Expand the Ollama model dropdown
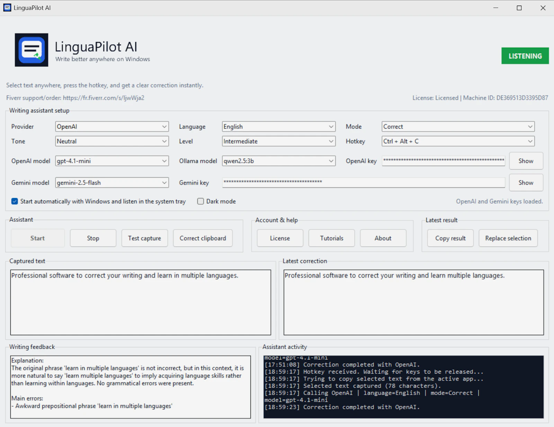The height and width of the screenshot is (427, 554). (x=279, y=161)
